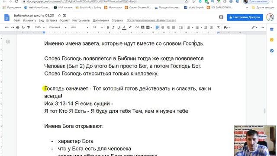Open the paragraph style dropdown
277x156 pixels.
click(58, 27)
